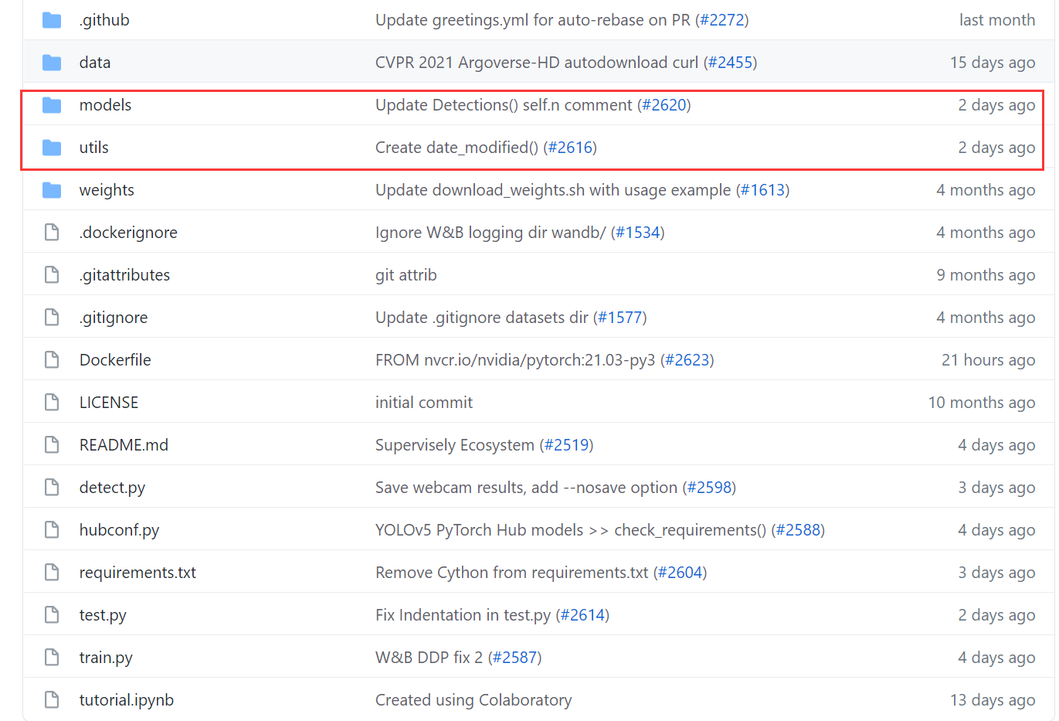Open hubconf.py via its filename link
Image resolution: width=1059 pixels, height=721 pixels.
click(120, 529)
